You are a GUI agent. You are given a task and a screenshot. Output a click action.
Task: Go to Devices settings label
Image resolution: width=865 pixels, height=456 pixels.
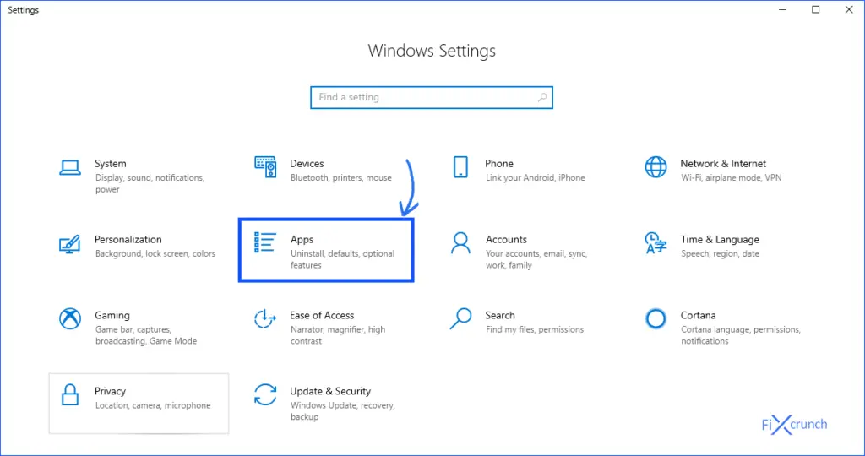tap(307, 164)
